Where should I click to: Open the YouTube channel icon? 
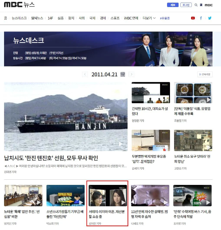(x=193, y=18)
